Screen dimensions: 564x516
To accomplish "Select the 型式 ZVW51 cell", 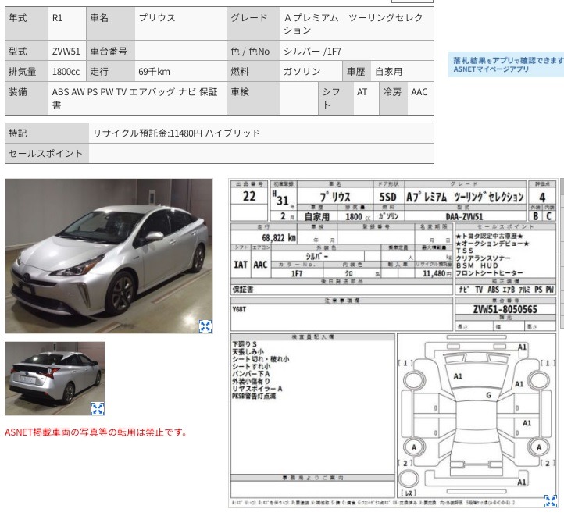I will click(x=66, y=52).
